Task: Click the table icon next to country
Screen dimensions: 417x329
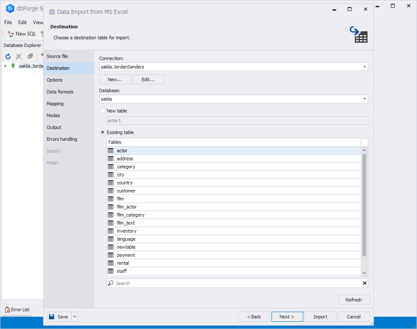Action: [x=111, y=183]
